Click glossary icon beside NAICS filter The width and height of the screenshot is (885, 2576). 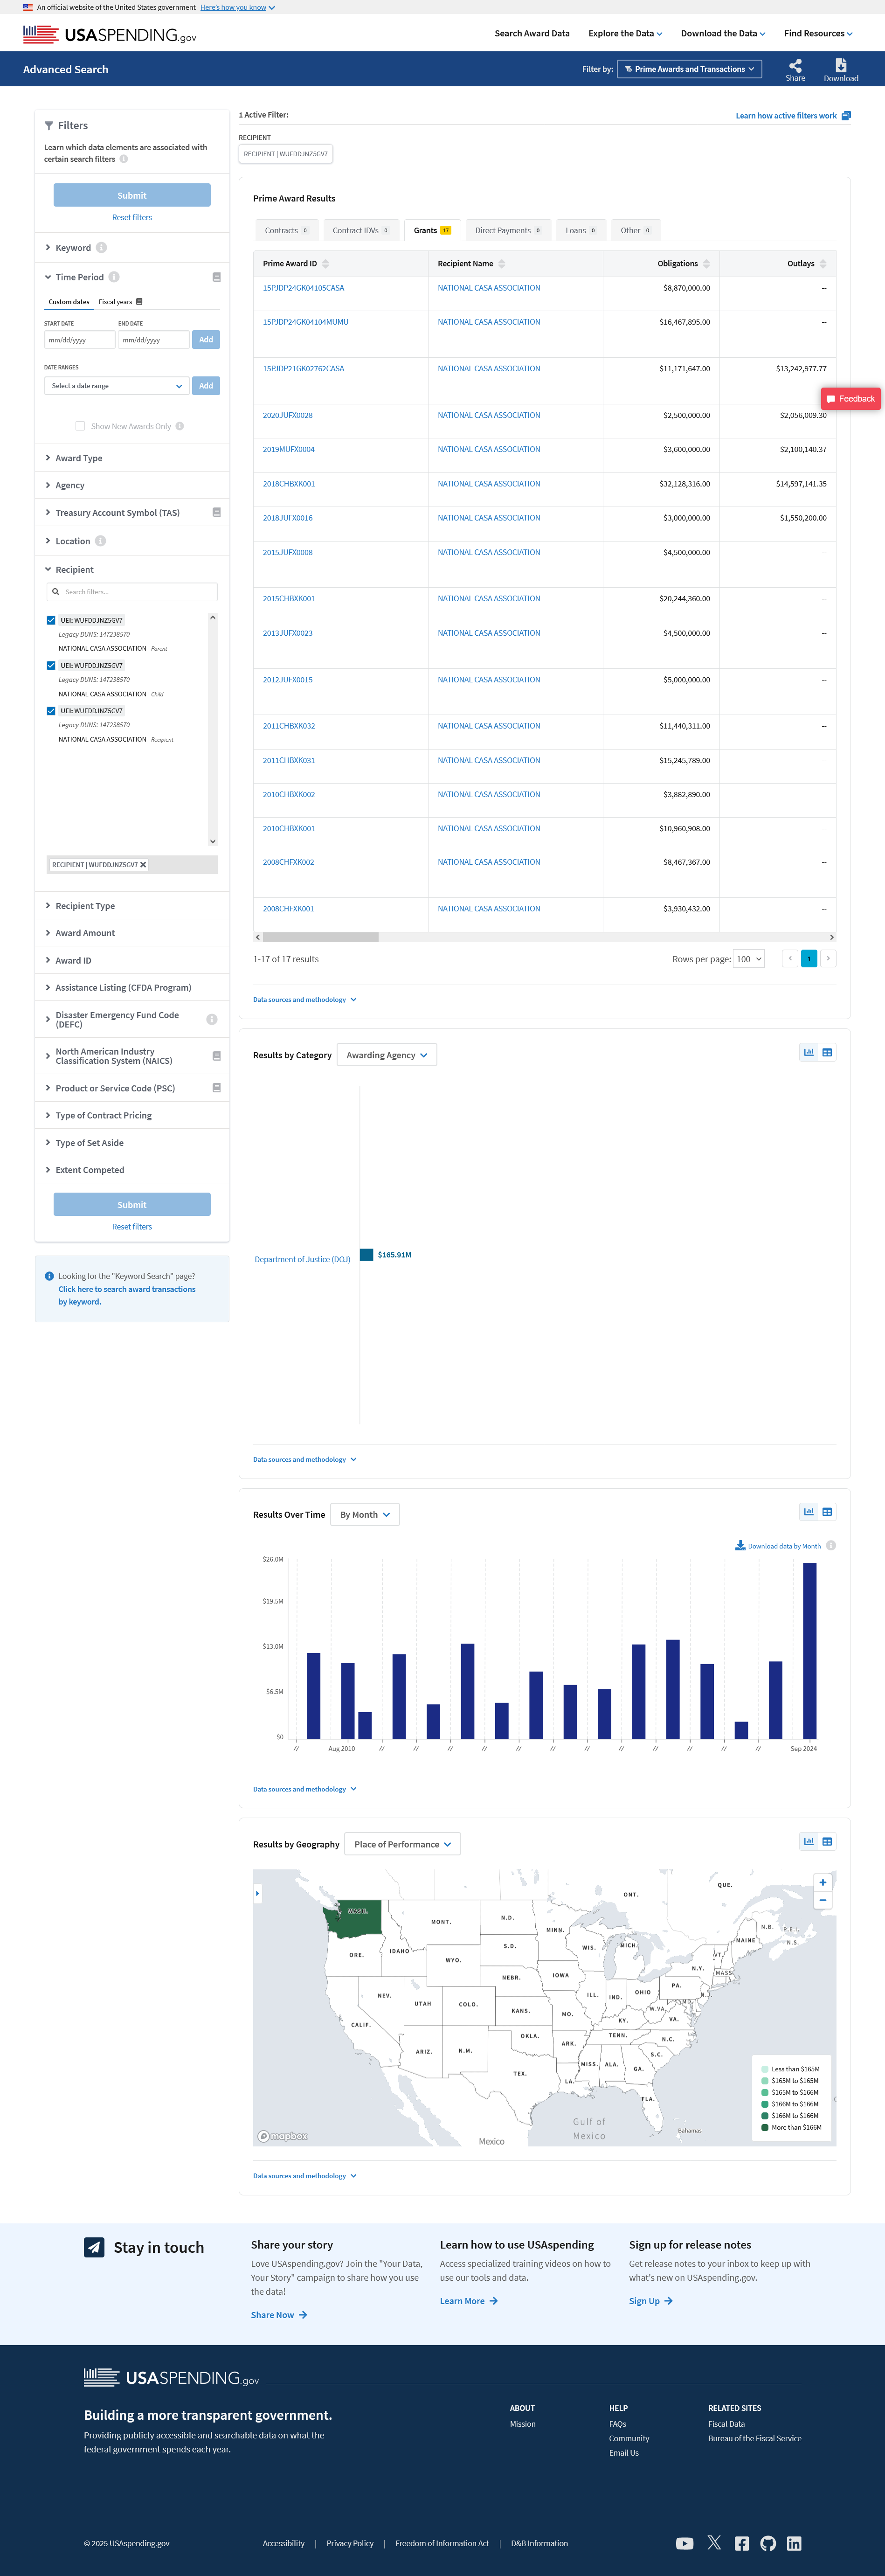coord(216,1056)
